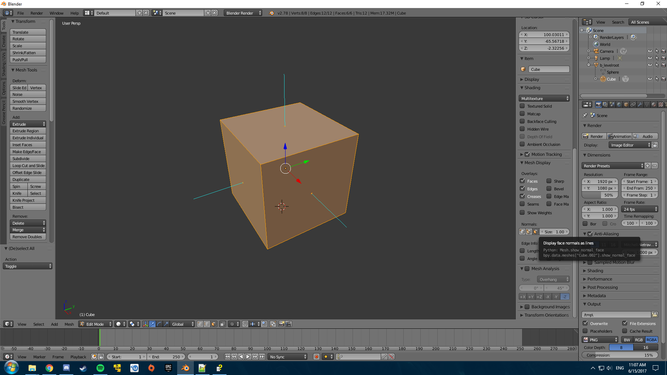This screenshot has height=375, width=667.
Task: Toggle the 3D manipulator axes icon
Action: point(146,324)
